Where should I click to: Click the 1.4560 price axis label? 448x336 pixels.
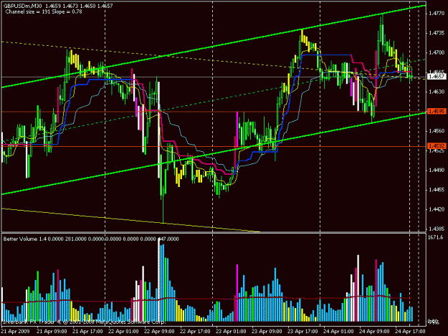point(437,131)
